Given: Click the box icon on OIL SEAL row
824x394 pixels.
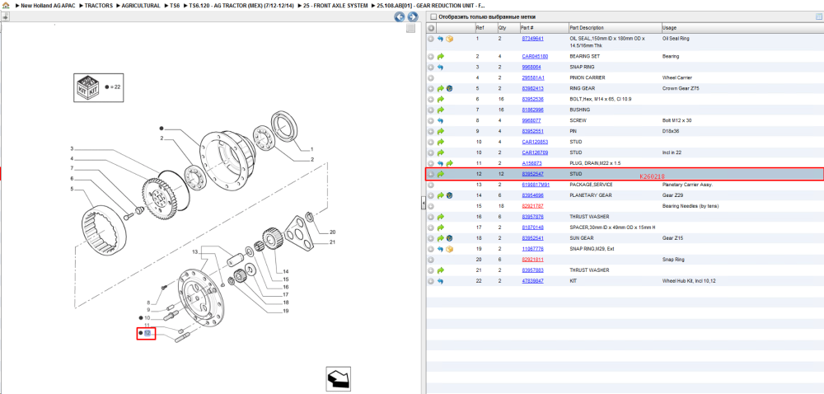Looking at the screenshot, I should pyautogui.click(x=449, y=39).
